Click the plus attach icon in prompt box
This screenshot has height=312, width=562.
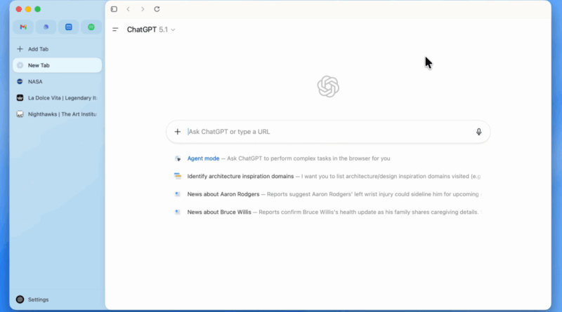[178, 132]
